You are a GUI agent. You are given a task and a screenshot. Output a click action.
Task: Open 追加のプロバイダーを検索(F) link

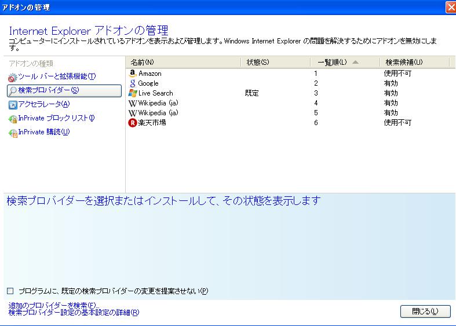(x=54, y=305)
